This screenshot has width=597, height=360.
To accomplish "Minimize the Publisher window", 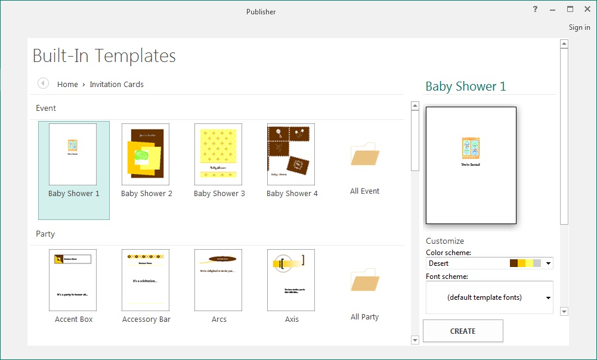I will pos(552,10).
